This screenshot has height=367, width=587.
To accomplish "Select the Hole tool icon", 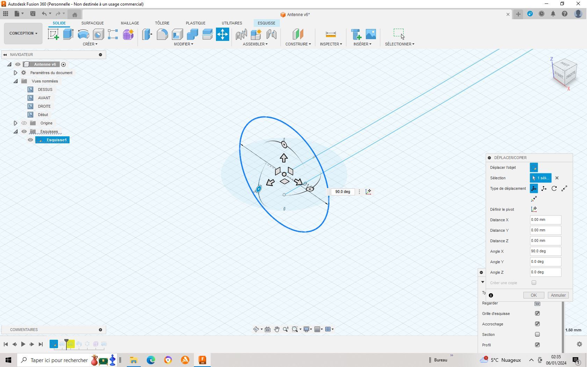I will (x=98, y=34).
